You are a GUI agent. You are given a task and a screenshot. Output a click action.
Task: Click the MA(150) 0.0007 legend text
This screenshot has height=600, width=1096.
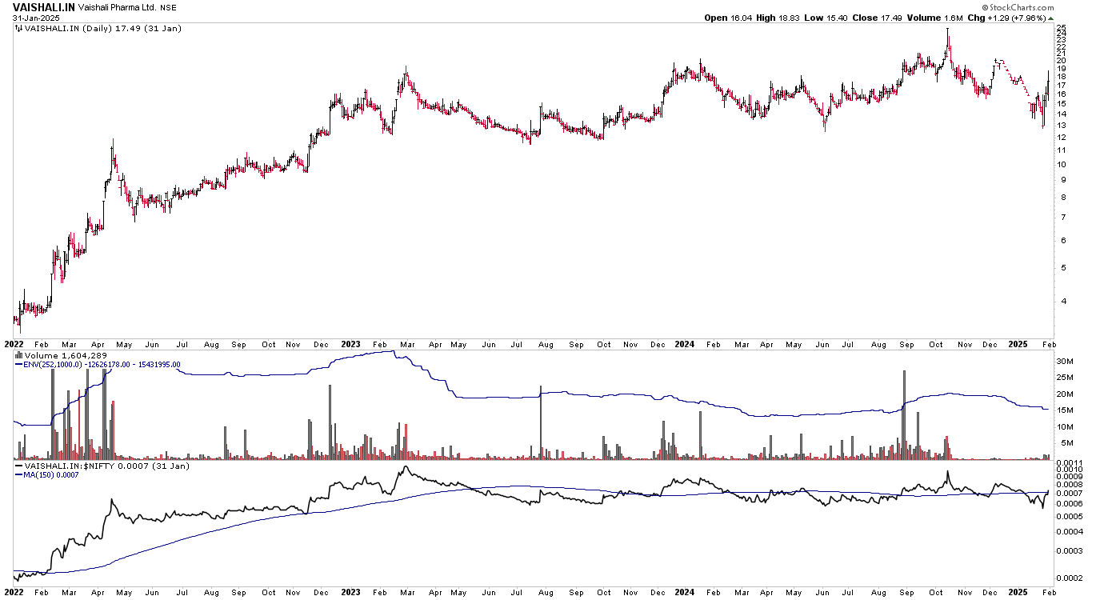(52, 474)
